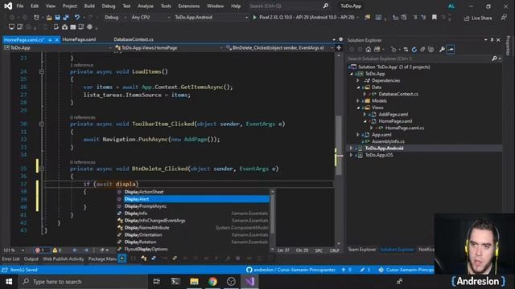Expand the Models folder node
The width and height of the screenshot is (515, 289).
coord(358,101)
